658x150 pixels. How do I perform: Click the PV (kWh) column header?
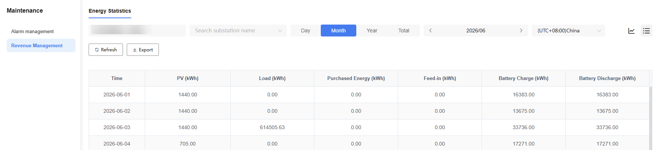[188, 78]
